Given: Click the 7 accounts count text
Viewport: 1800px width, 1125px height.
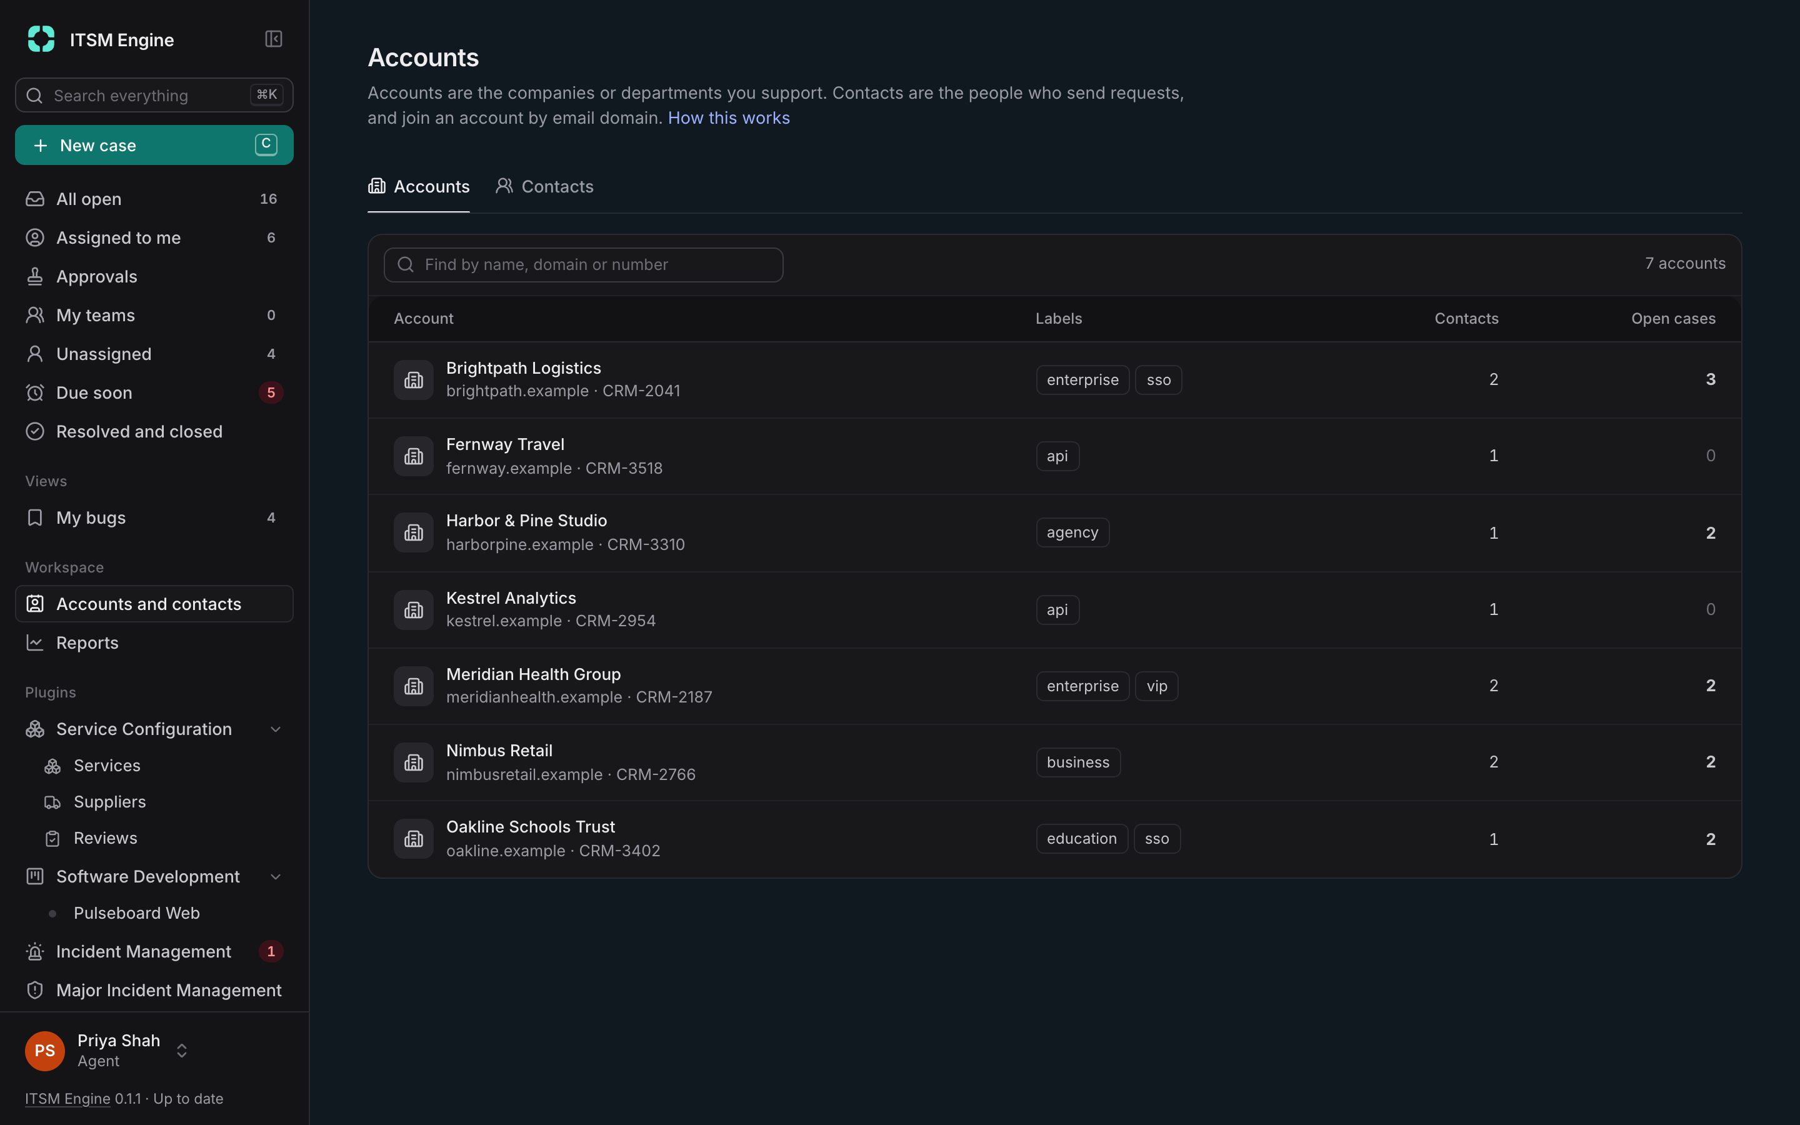Looking at the screenshot, I should click(x=1685, y=263).
